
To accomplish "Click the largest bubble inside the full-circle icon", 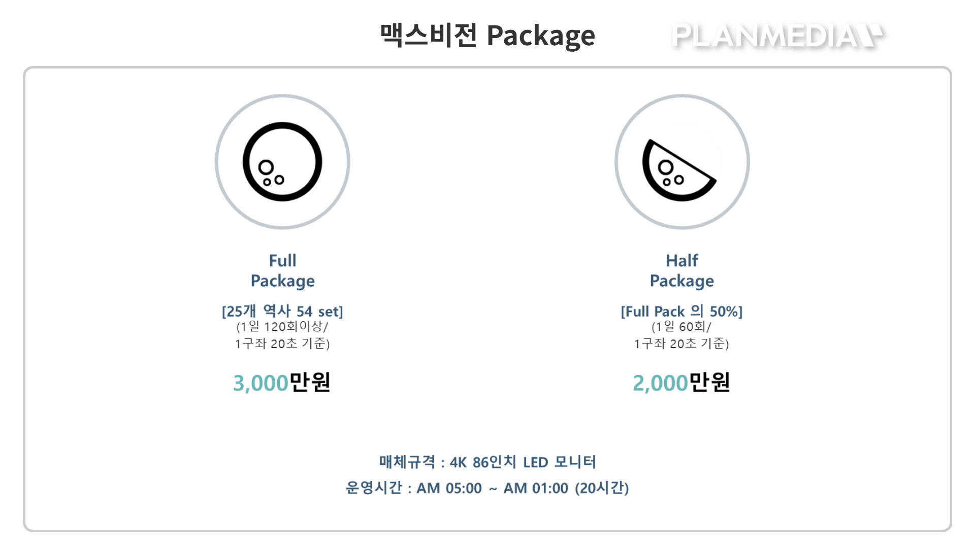I will 266,167.
